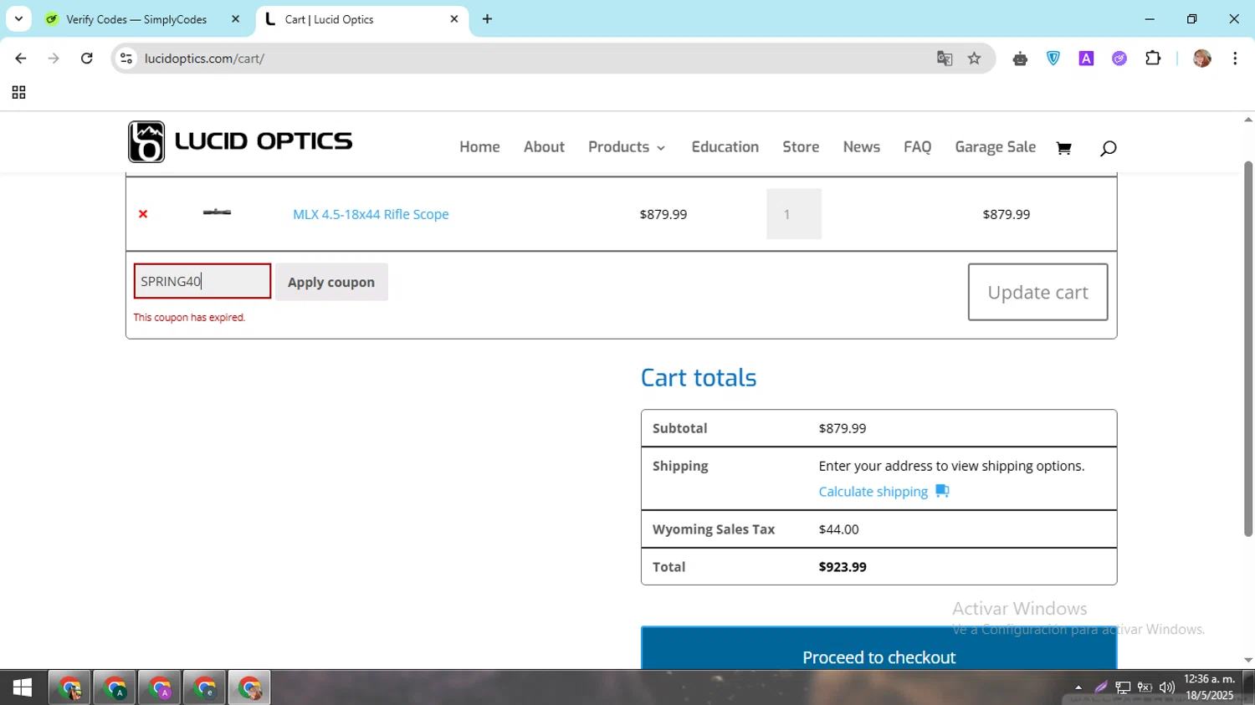Click the Lucid Optics logo
This screenshot has width=1255, height=705.
click(240, 141)
